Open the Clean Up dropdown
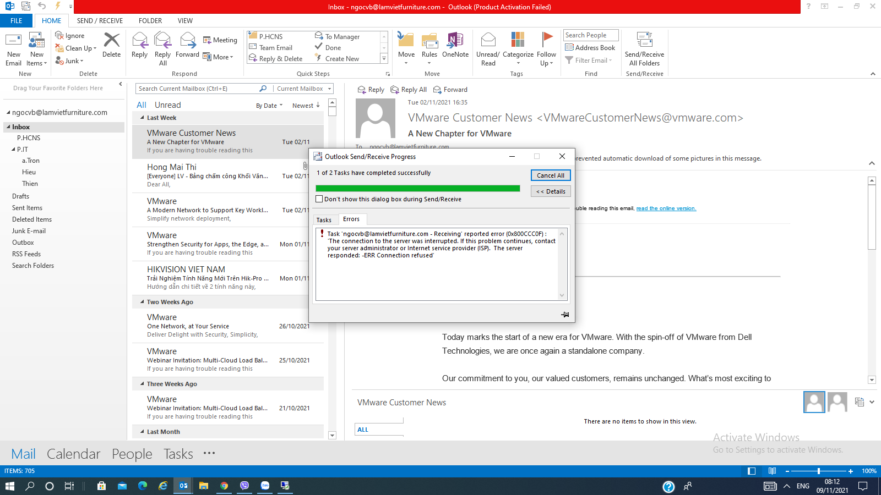 click(76, 48)
